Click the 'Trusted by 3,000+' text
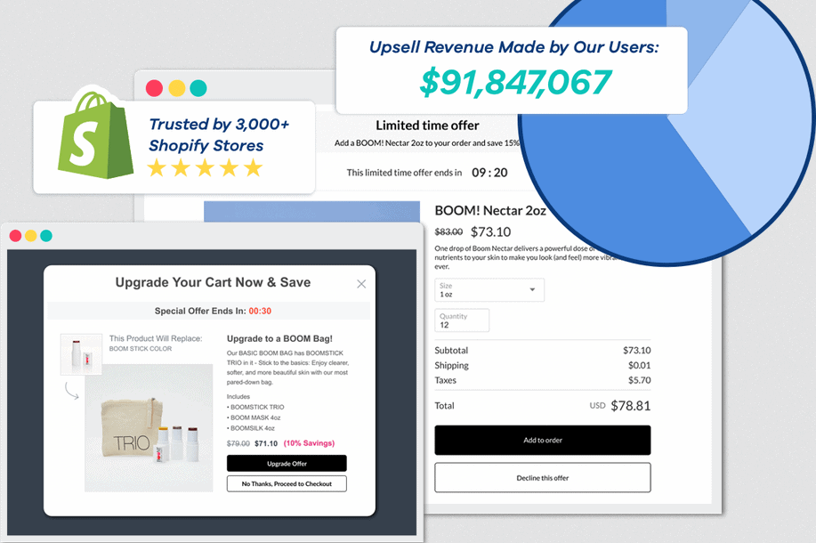This screenshot has width=816, height=543. tap(219, 125)
